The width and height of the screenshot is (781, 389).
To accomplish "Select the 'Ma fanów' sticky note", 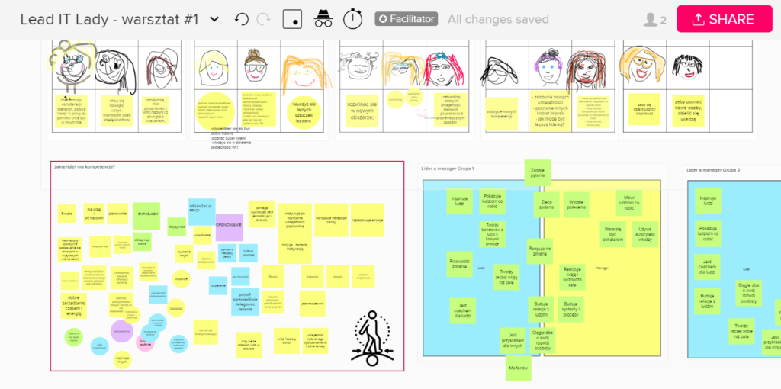I will click(517, 368).
